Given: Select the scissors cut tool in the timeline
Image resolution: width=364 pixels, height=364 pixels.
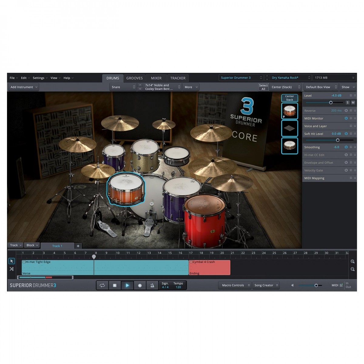Looking at the screenshot, I should tap(12, 269).
